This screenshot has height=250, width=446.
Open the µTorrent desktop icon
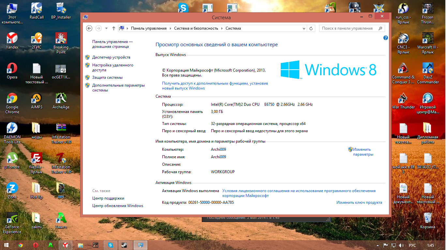[x=12, y=160]
